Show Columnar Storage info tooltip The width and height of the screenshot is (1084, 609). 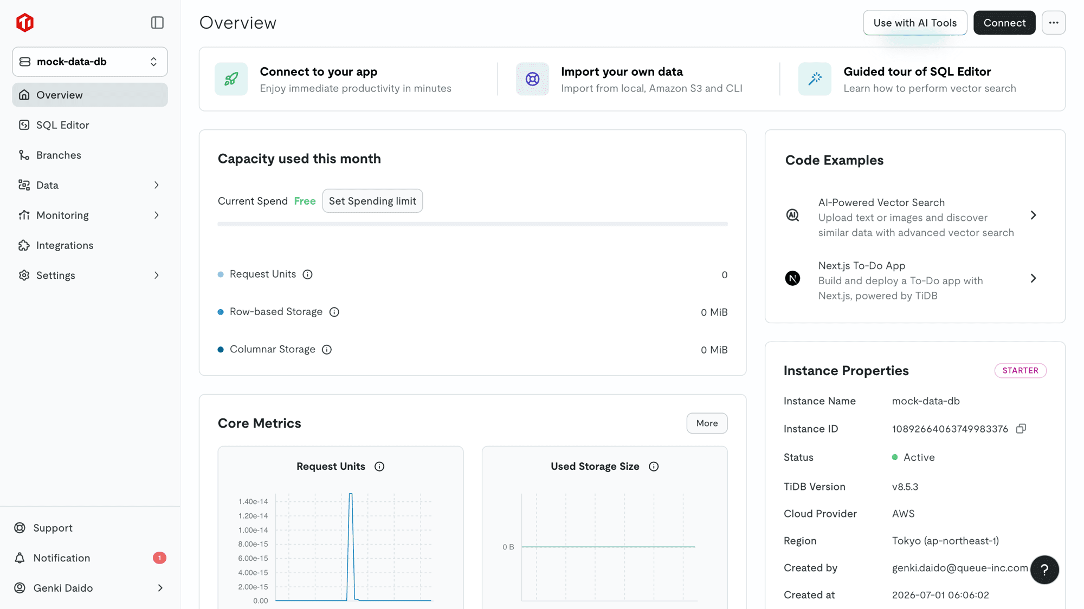327,350
